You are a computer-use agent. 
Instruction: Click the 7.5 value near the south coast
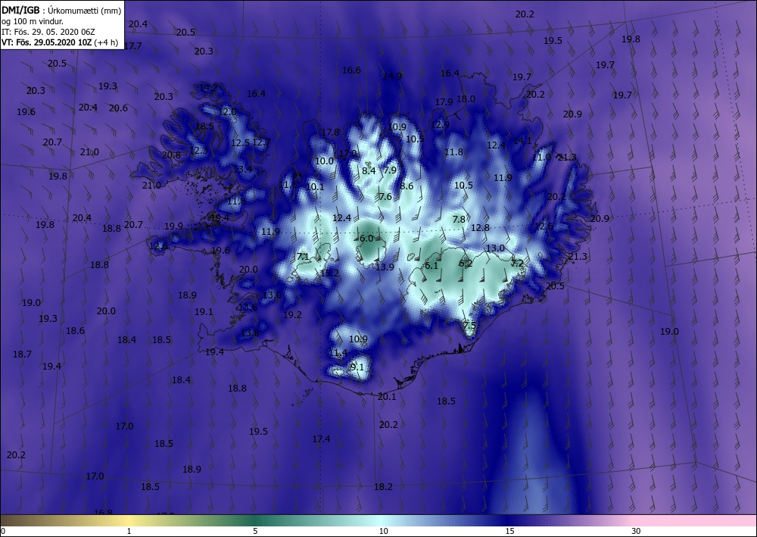[x=470, y=325]
